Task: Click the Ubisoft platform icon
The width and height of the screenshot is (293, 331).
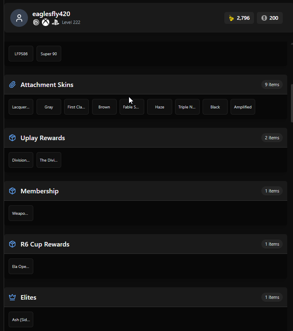Action: click(36, 22)
